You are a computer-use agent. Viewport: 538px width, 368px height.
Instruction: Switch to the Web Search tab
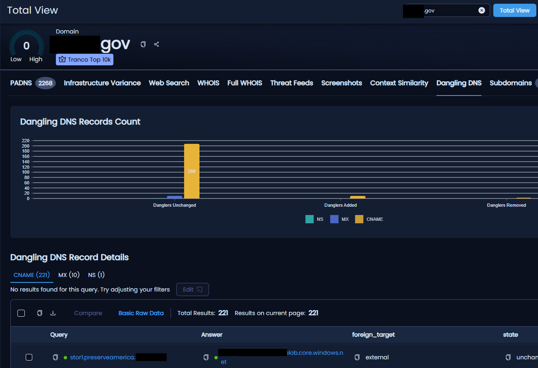click(169, 83)
